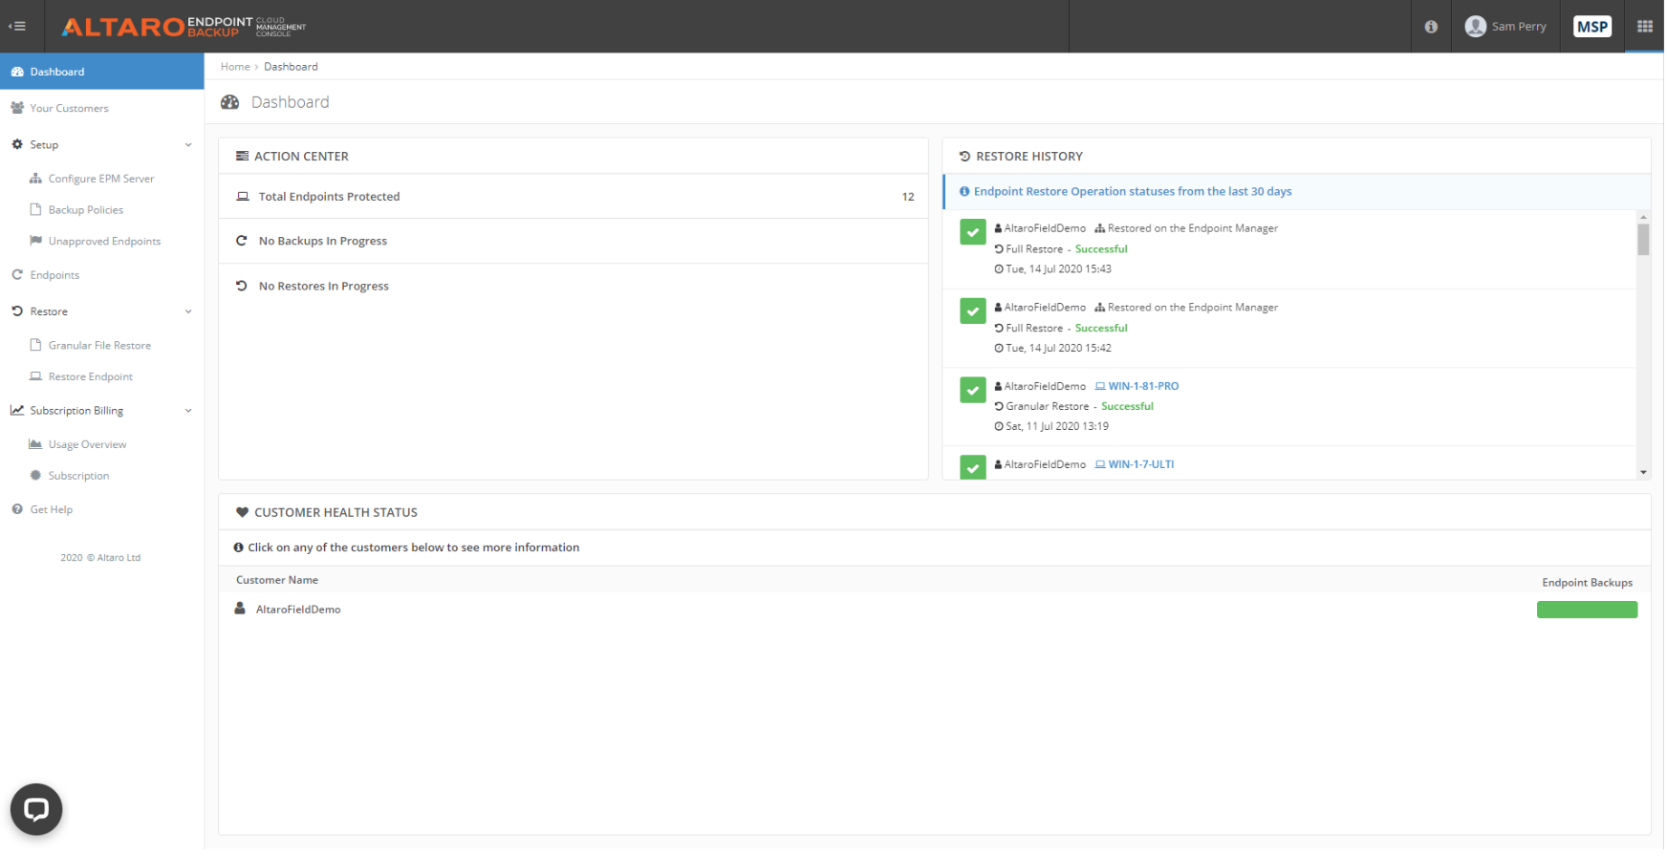
Task: Click the dashboard gauge icon beside the title
Action: 230,102
